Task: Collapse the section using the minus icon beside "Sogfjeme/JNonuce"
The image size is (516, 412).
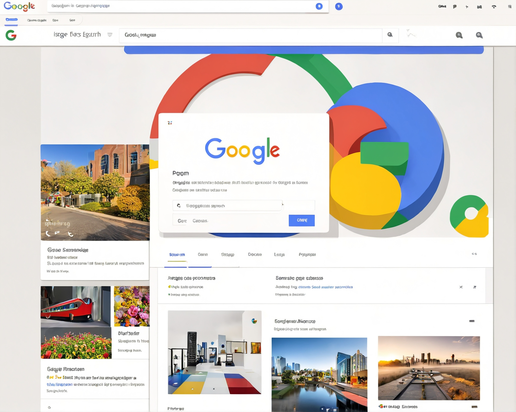Action: tap(472, 321)
